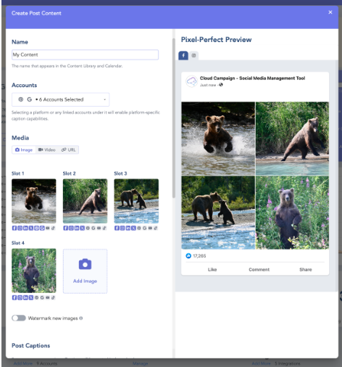Image resolution: width=342 pixels, height=367 pixels.
Task: Switch to Facebook preview tab
Action: tap(183, 56)
